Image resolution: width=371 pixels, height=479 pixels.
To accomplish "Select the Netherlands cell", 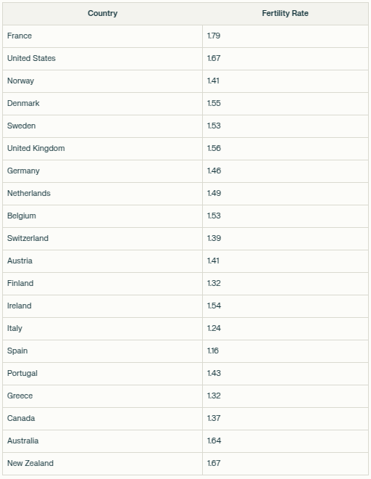I will 102,193.
